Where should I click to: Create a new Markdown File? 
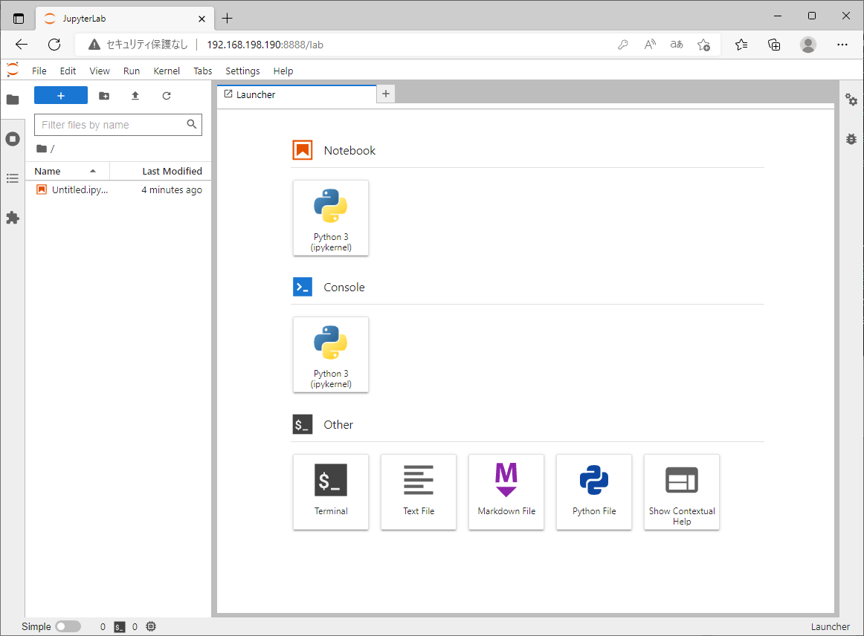[x=506, y=492]
